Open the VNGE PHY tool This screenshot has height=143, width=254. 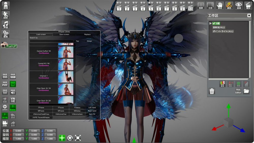[5, 84]
